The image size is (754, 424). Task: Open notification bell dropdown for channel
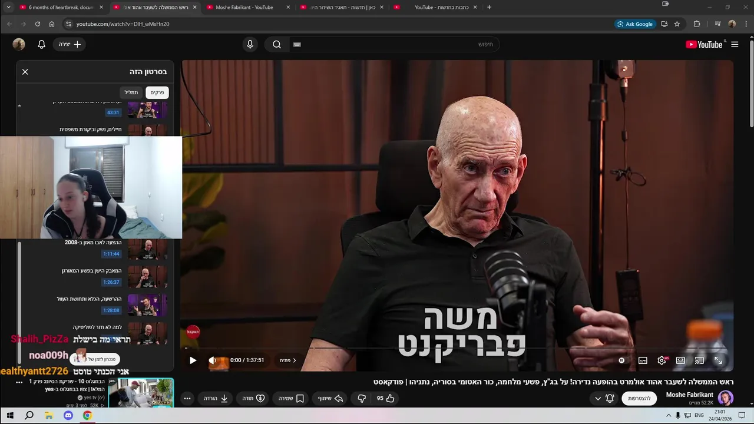point(604,398)
